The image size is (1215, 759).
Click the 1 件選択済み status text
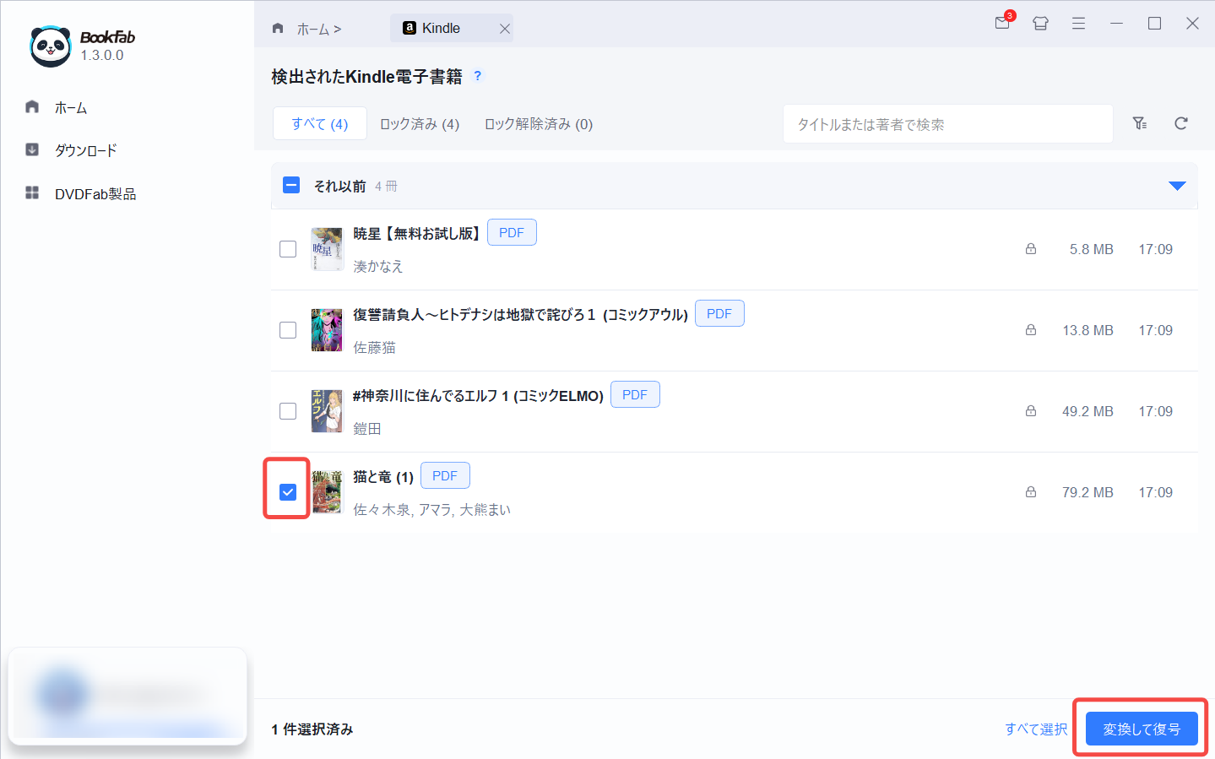coord(312,729)
